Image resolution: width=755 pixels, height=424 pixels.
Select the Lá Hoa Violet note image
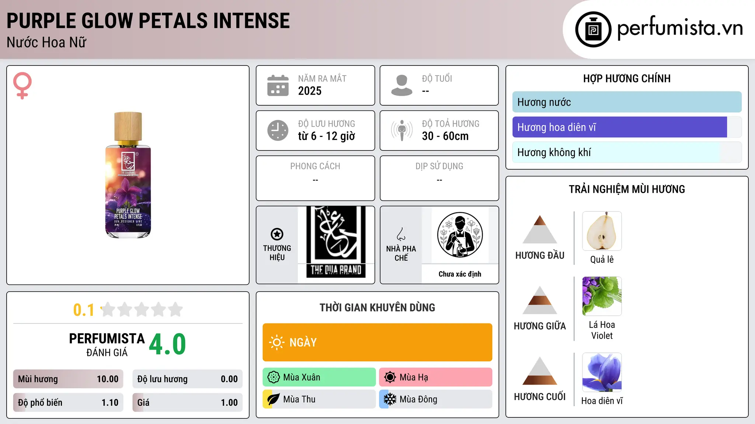tap(602, 296)
